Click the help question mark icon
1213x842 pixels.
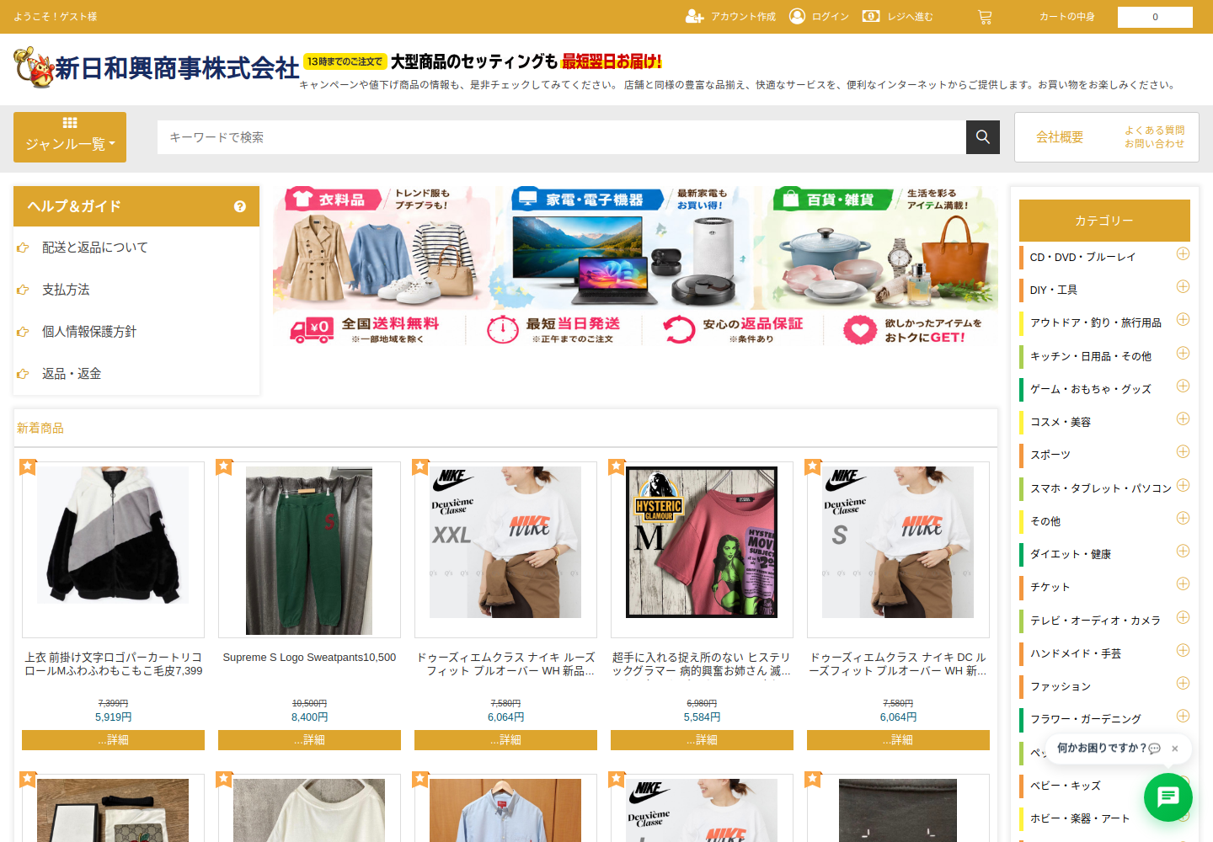[240, 206]
